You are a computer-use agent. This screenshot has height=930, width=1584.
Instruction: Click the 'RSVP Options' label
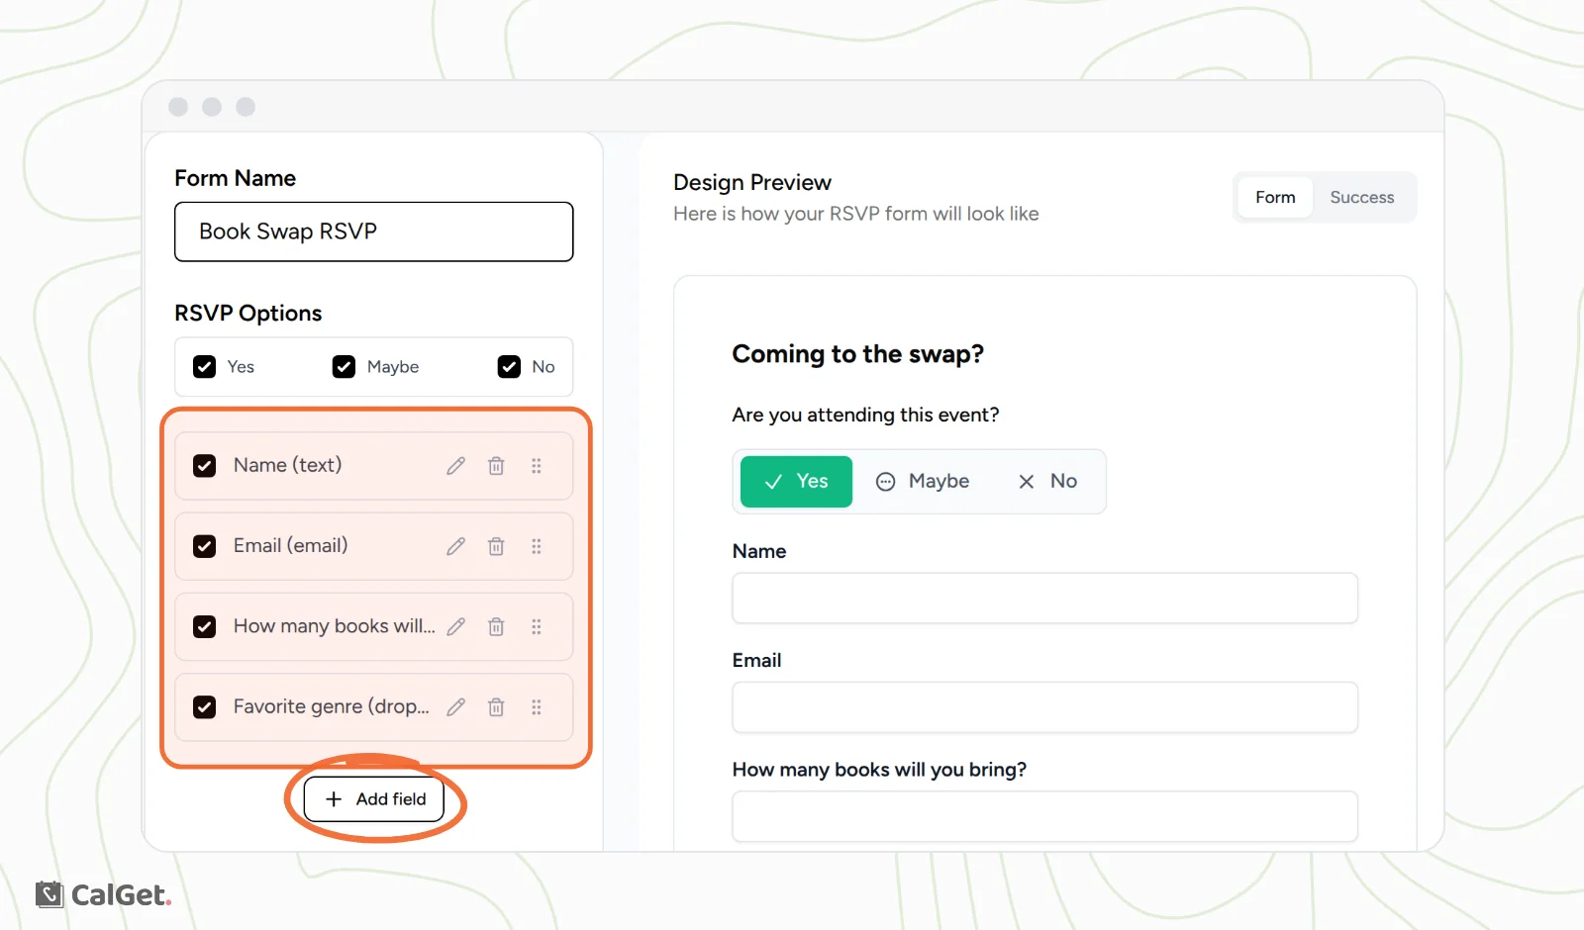pyautogui.click(x=248, y=314)
